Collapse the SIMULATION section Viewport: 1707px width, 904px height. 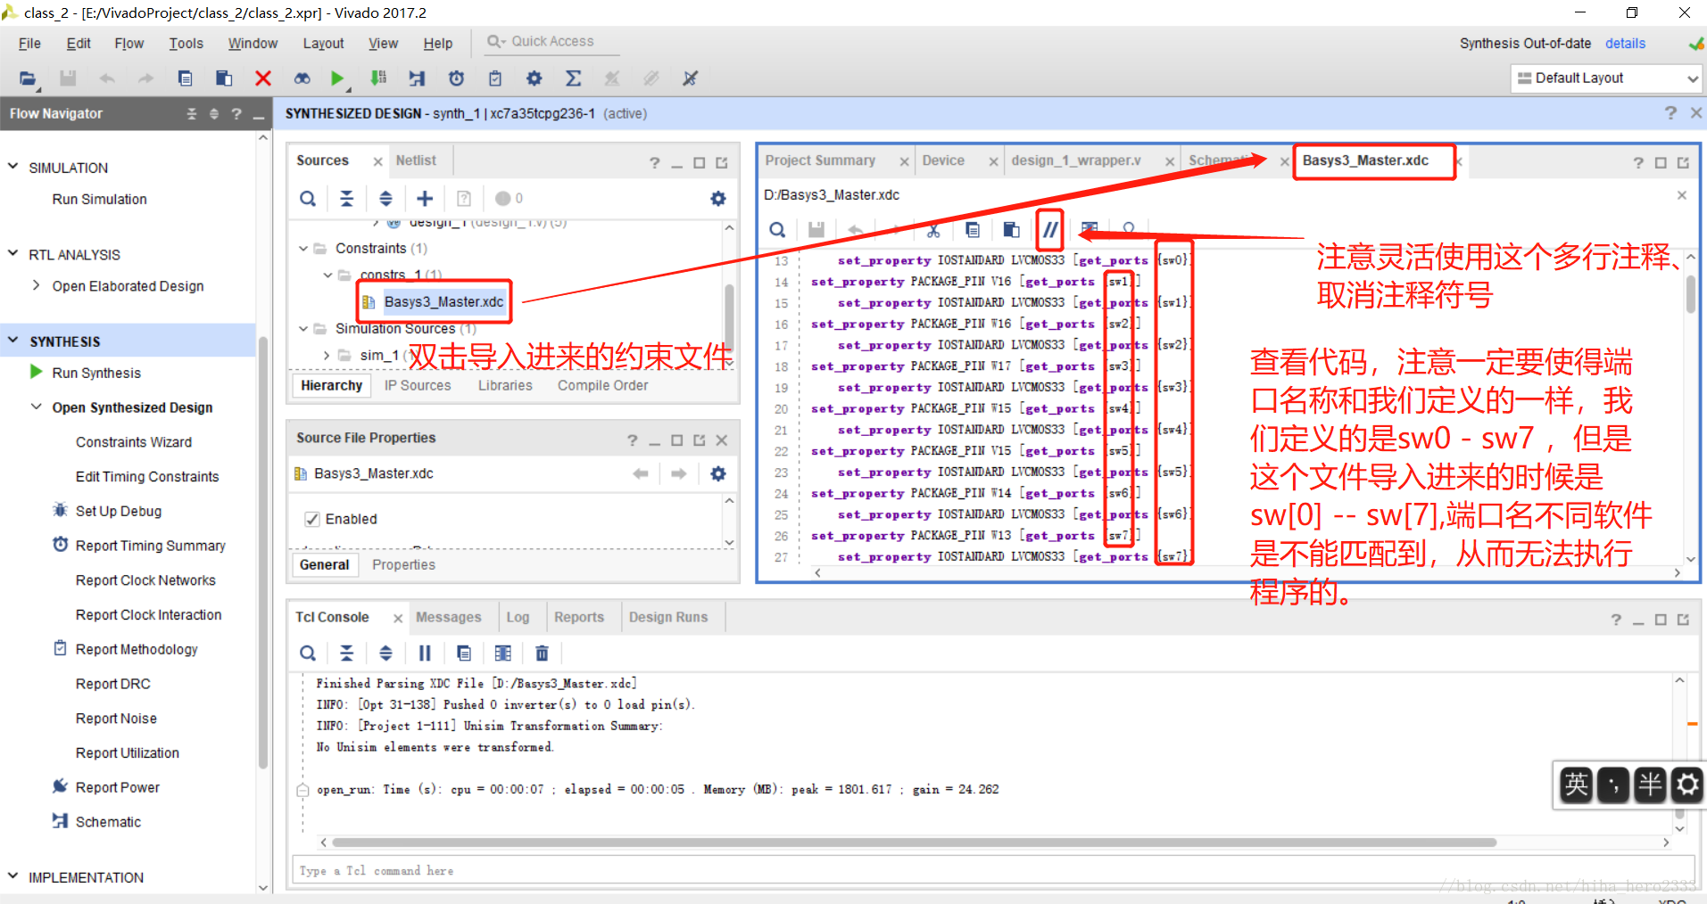(12, 167)
